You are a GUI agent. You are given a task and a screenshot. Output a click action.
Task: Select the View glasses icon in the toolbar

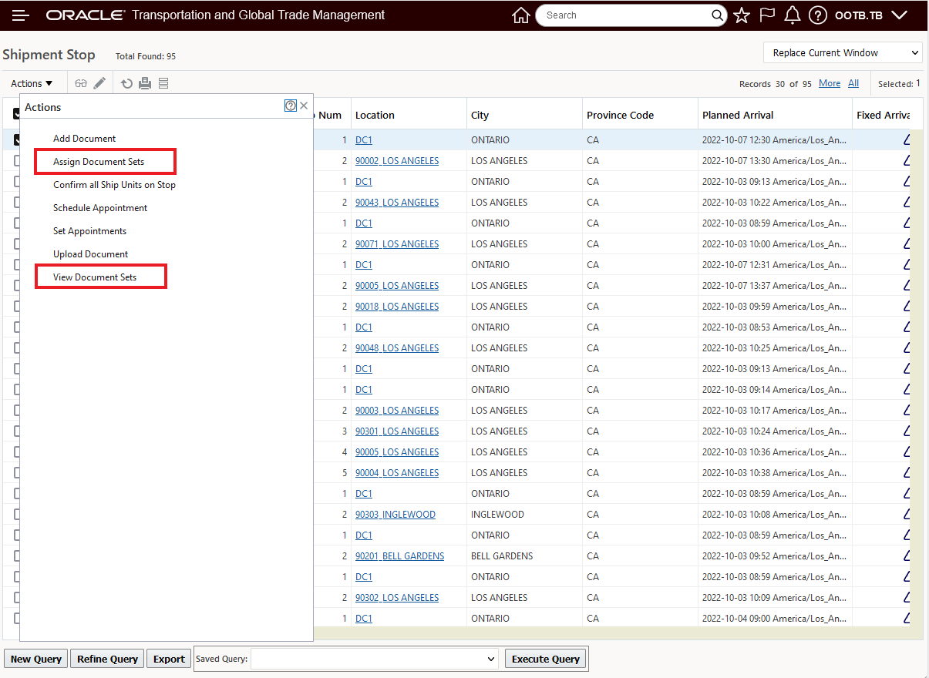point(80,82)
